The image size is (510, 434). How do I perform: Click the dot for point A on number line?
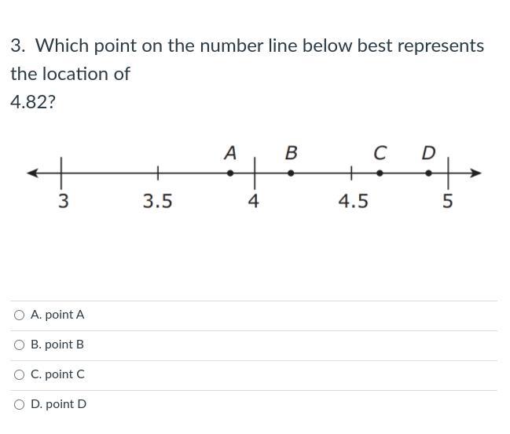point(229,173)
